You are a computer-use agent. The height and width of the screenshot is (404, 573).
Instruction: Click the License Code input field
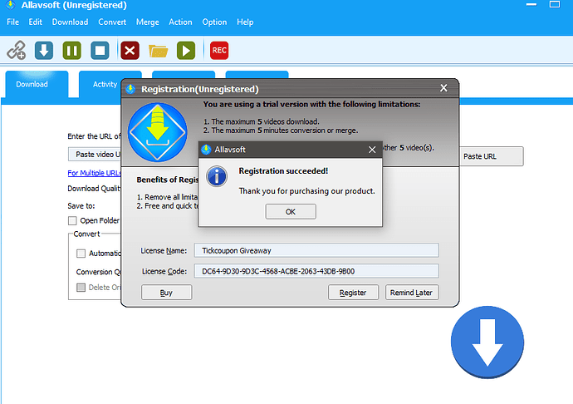[316, 271]
